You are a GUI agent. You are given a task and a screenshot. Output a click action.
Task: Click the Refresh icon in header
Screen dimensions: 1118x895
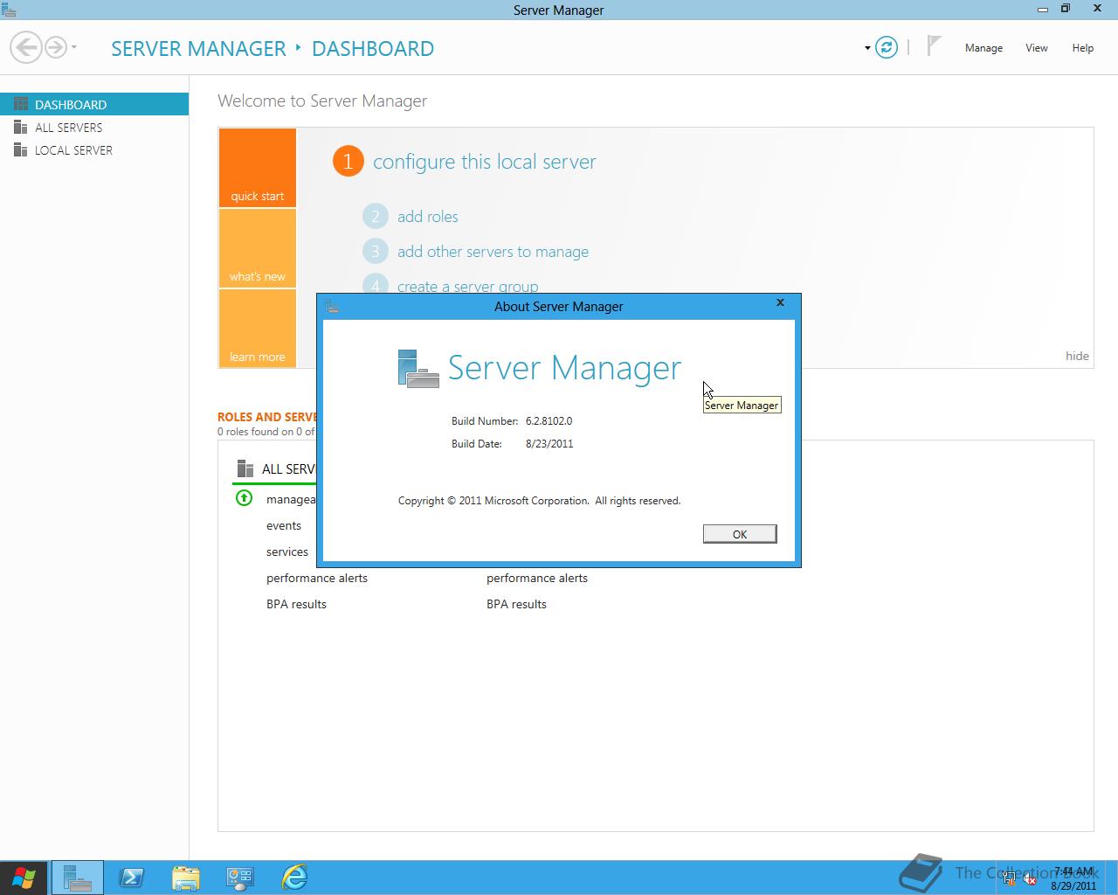pos(887,47)
